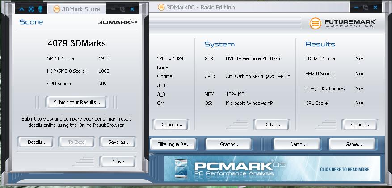
Task: Click the alien head icon in Score title bar
Action: pos(40,9)
